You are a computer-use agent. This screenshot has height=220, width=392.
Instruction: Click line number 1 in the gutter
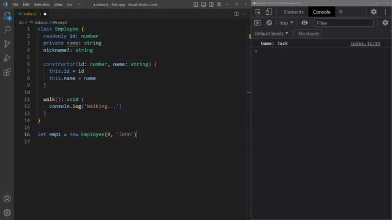28,29
